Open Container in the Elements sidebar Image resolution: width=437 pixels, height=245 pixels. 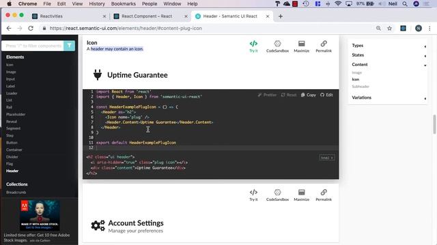pyautogui.click(x=14, y=150)
